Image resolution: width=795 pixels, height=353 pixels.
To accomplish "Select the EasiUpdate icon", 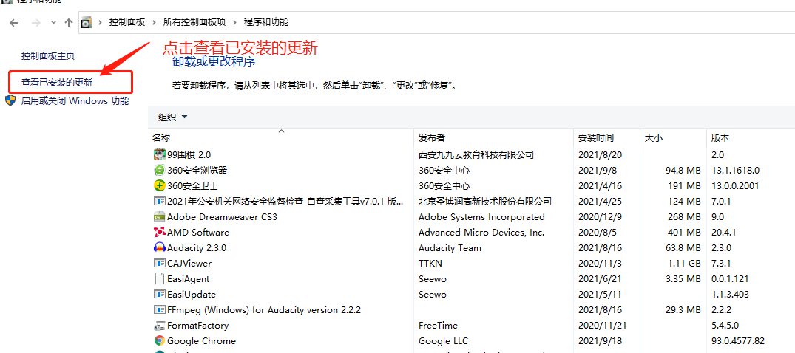I will 160,294.
